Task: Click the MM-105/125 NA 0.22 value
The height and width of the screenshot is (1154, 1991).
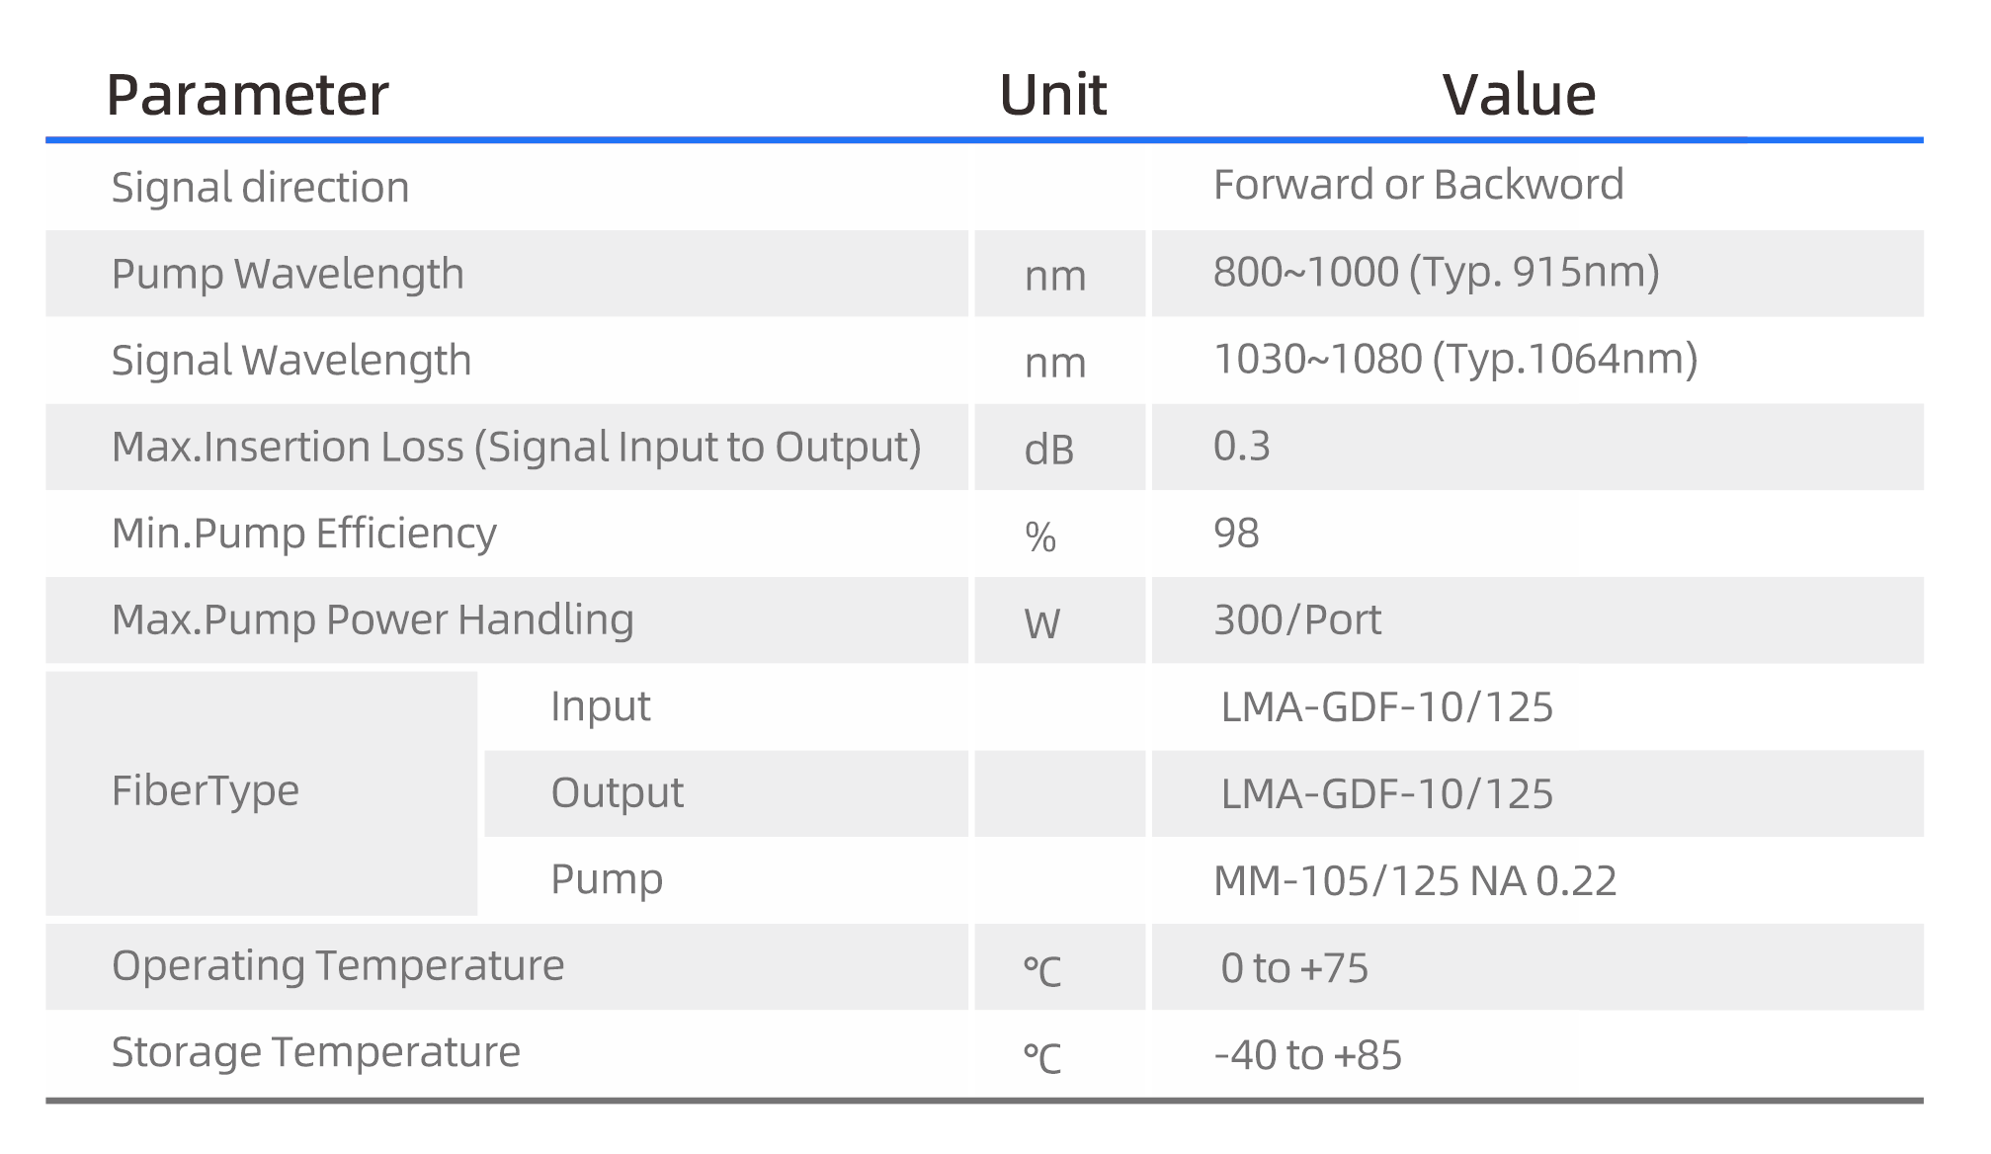Action: tap(1414, 881)
